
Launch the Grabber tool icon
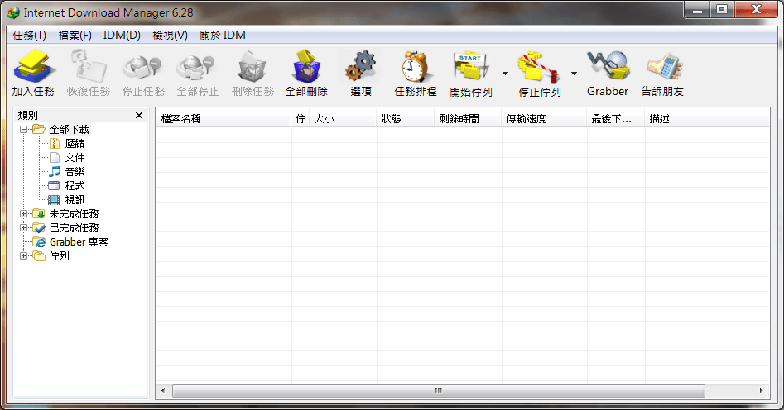point(608,66)
